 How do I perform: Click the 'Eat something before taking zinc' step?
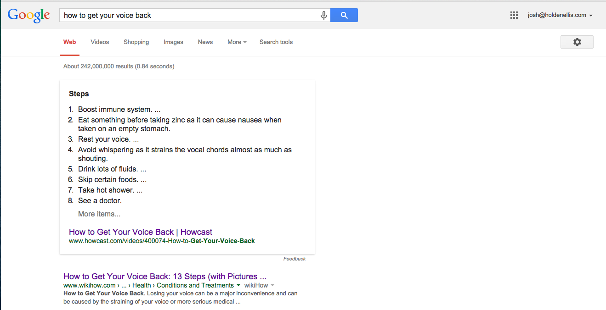180,124
